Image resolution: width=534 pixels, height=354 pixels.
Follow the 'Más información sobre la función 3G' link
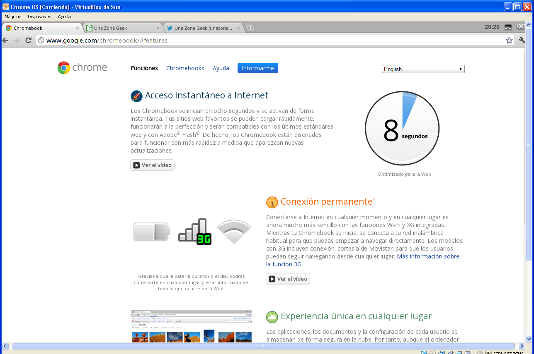tap(363, 260)
